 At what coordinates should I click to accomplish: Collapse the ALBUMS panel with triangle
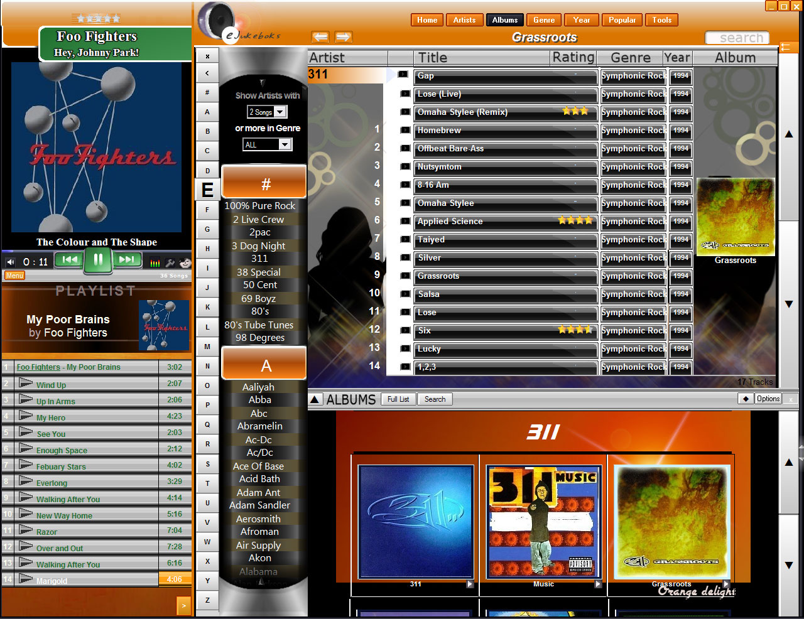[315, 399]
